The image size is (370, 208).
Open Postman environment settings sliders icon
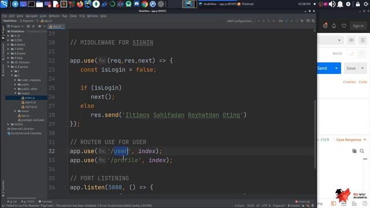362,40
